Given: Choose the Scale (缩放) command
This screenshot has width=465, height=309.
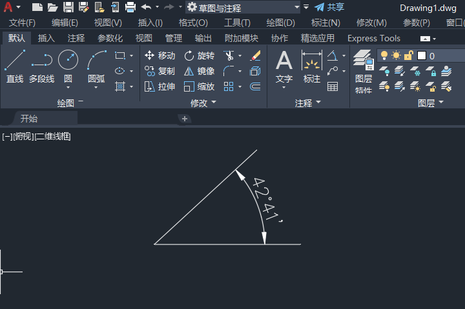Looking at the screenshot, I should click(x=200, y=86).
